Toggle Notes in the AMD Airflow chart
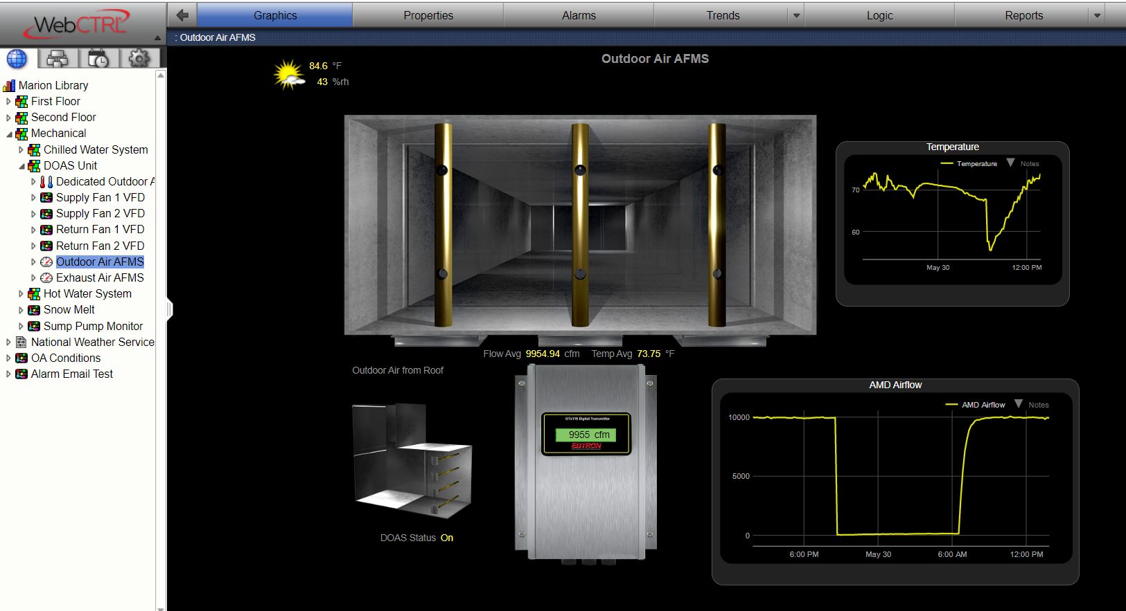 click(x=1032, y=405)
